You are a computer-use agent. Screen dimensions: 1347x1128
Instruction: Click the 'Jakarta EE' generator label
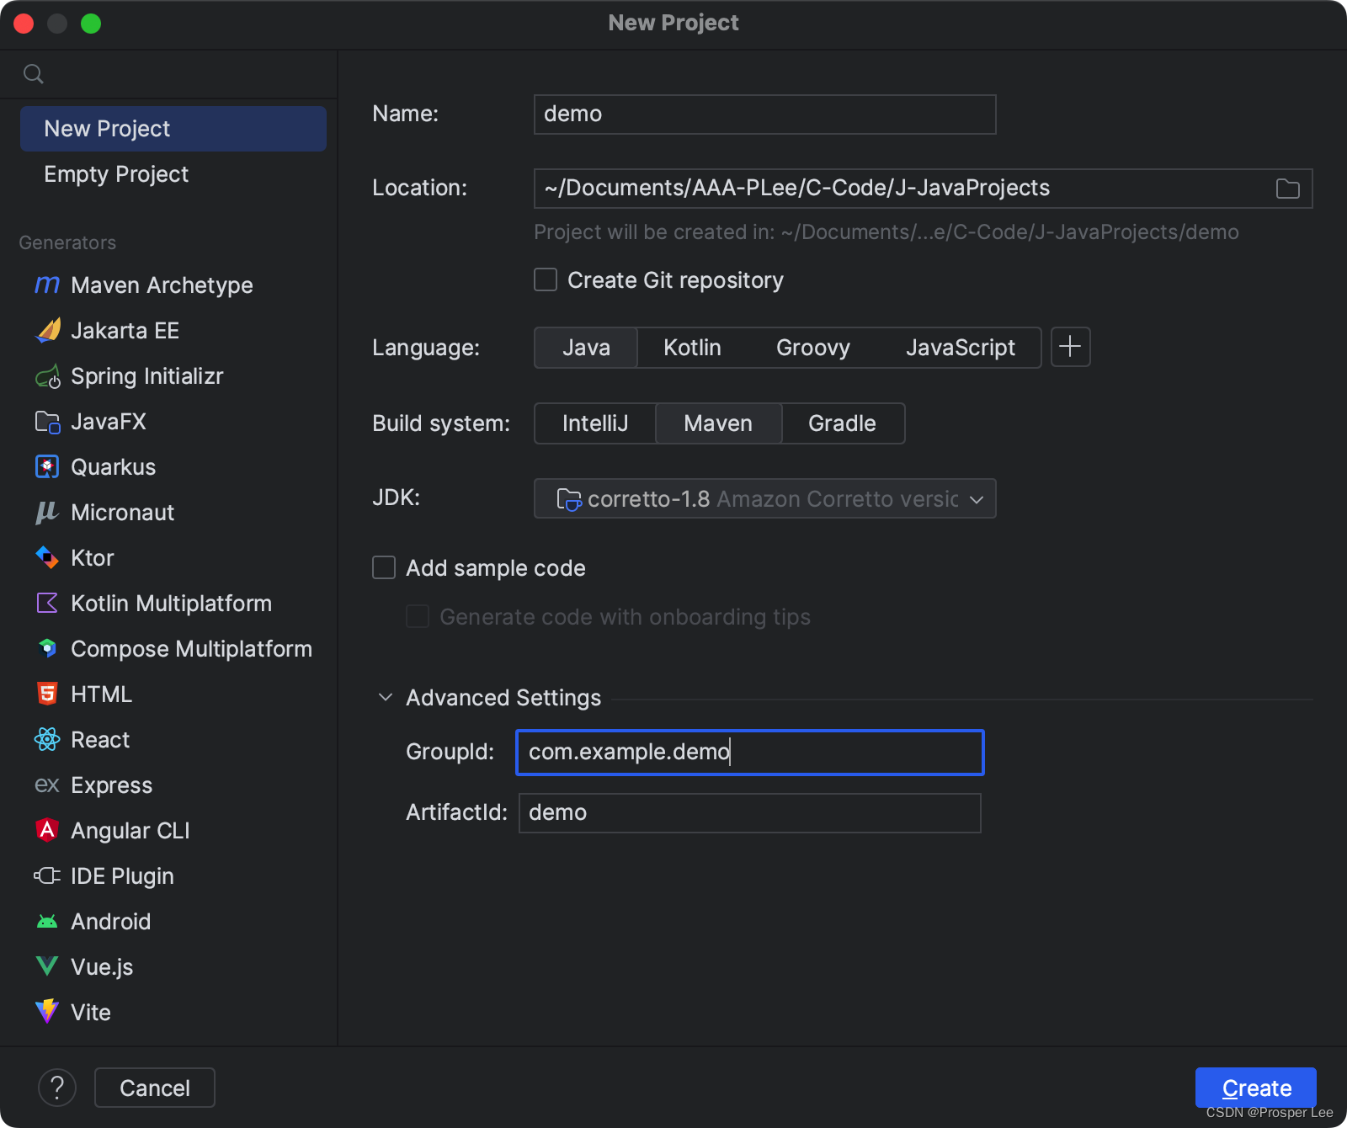(x=125, y=331)
